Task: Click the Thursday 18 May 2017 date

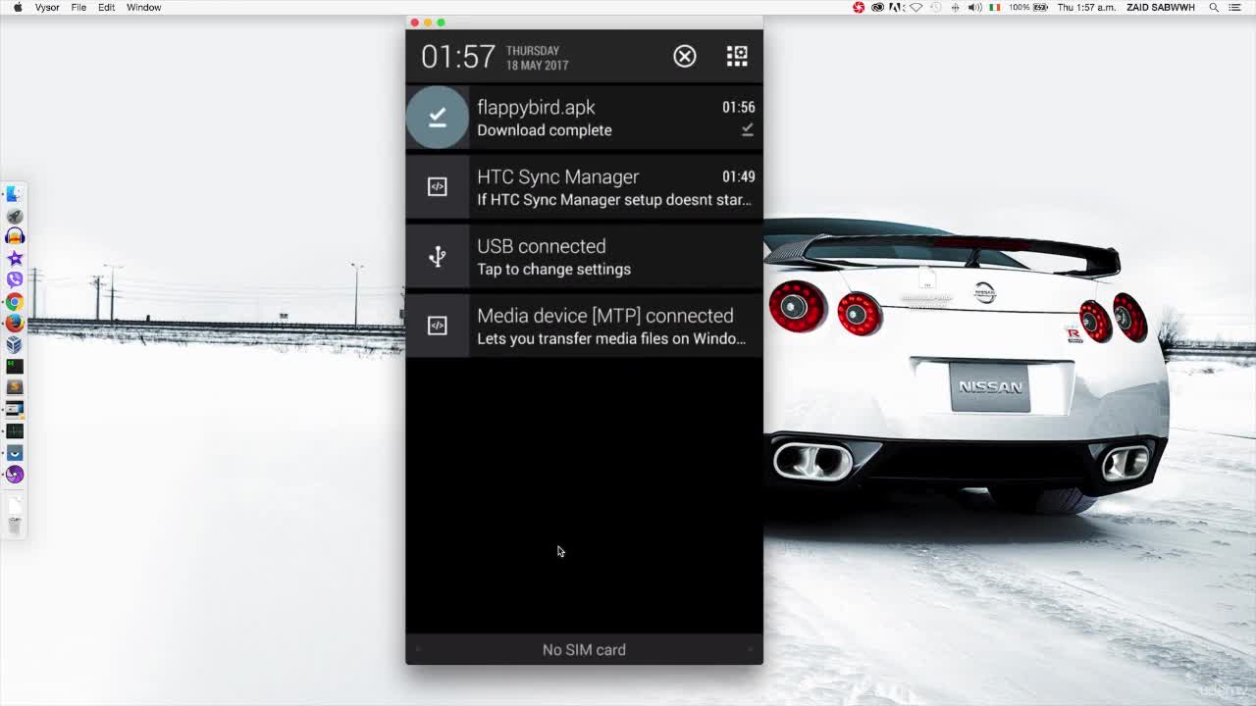Action: tap(537, 58)
